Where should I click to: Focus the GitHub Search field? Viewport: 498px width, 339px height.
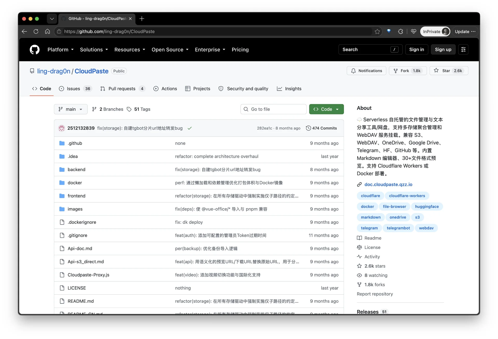click(370, 50)
